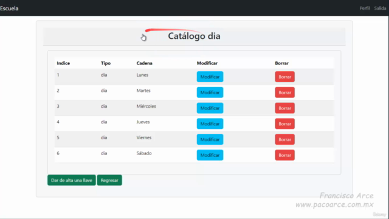
Task: Select Salida to log out
Action: coord(380,8)
